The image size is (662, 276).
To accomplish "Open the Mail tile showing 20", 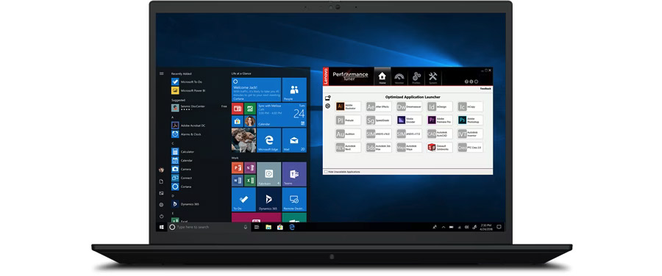I will (294, 140).
